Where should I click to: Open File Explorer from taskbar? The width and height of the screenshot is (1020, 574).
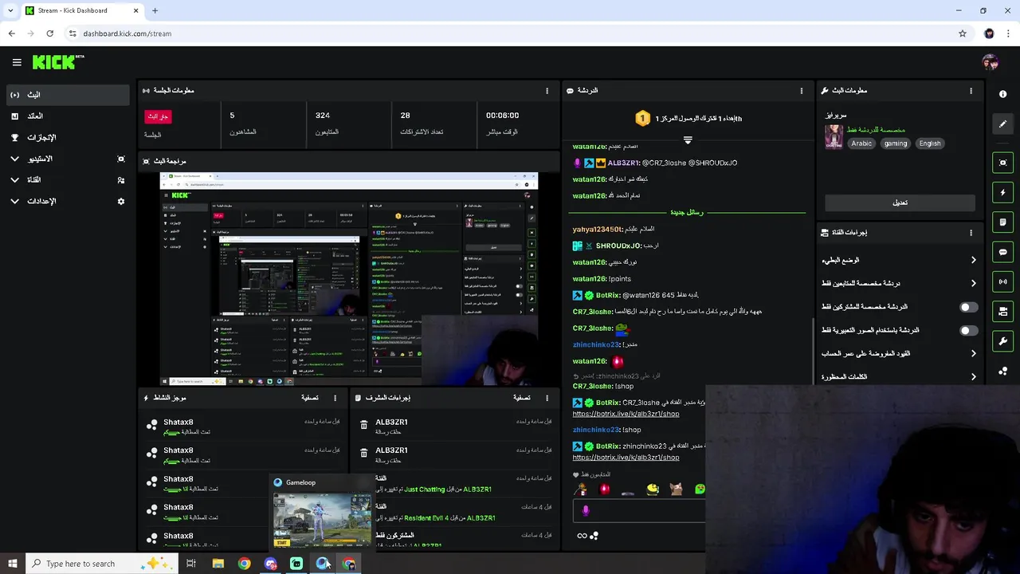(x=218, y=564)
